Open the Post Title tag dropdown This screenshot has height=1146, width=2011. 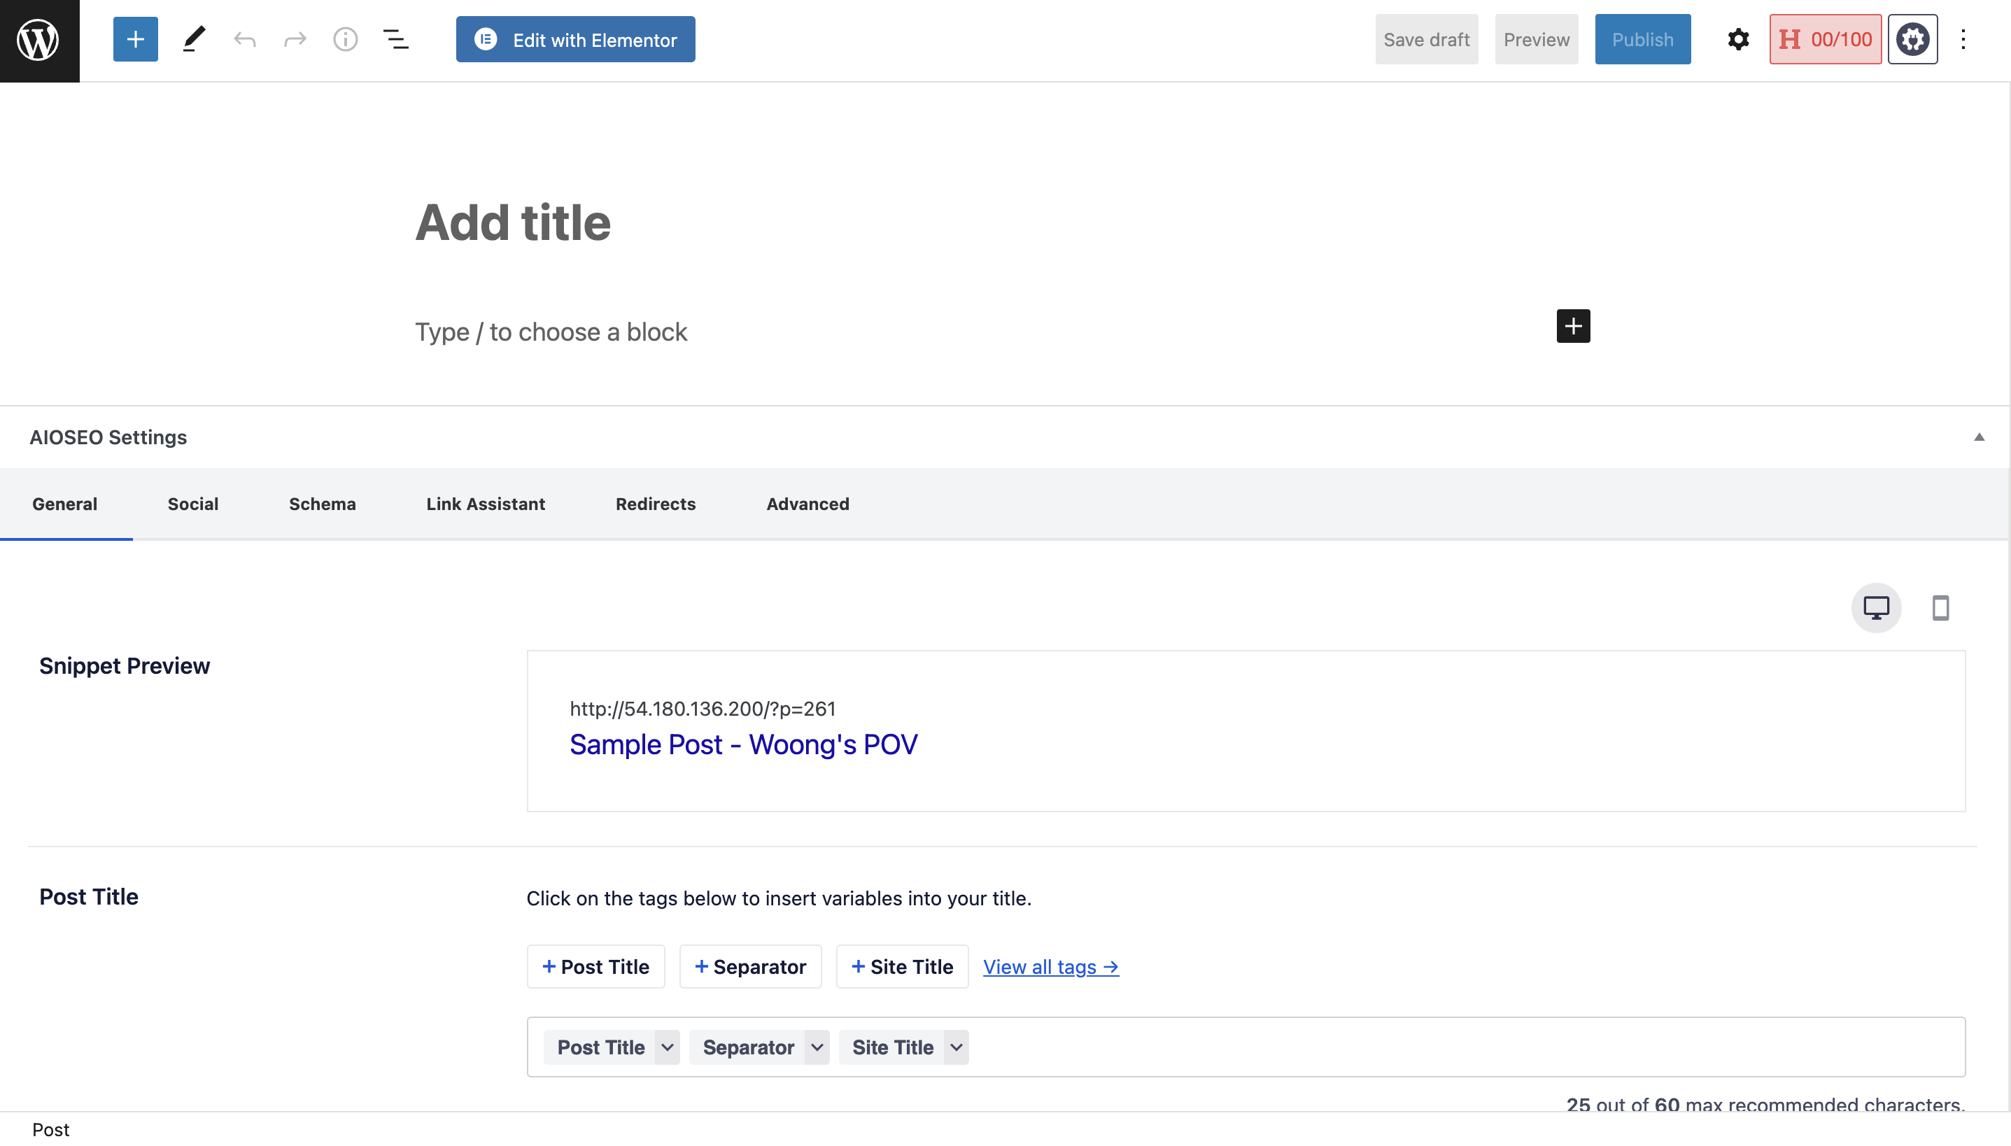click(667, 1047)
